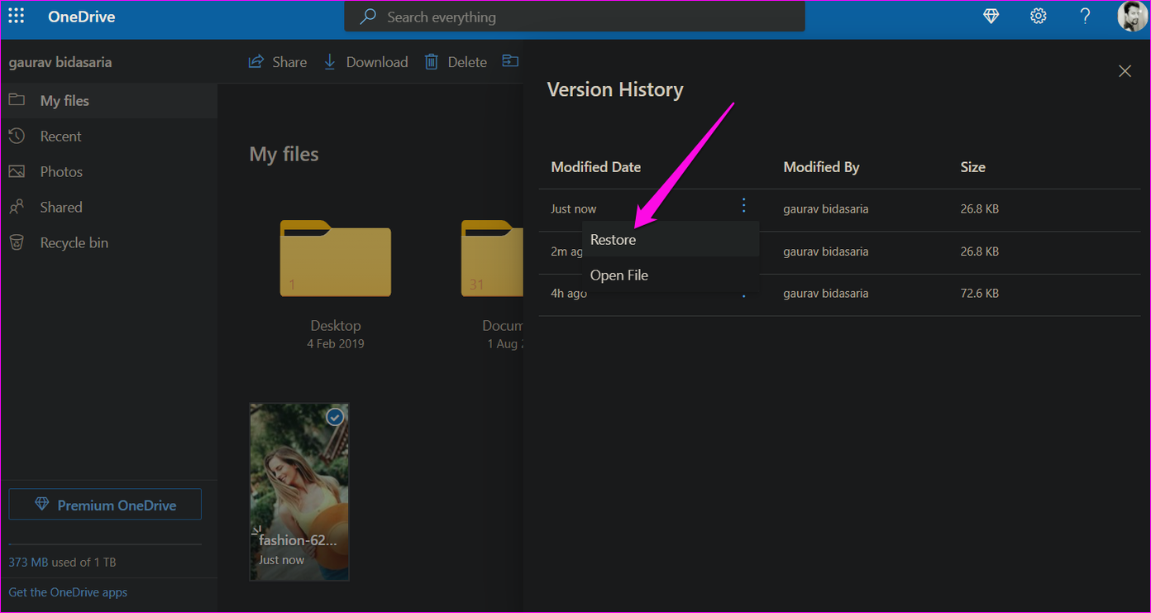Click Get the OneDrive apps link
Screen dimensions: 1151x613
pos(68,592)
